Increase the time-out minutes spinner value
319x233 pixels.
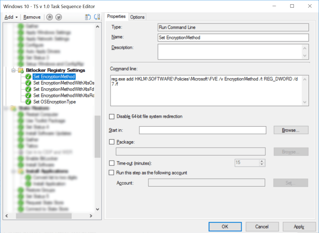point(262,161)
